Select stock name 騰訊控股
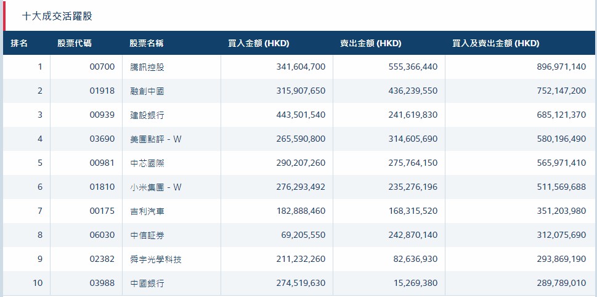Image resolution: width=597 pixels, height=297 pixels. (147, 67)
